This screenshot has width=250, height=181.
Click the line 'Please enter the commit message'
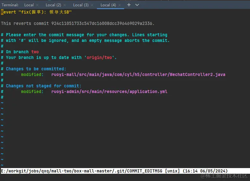click(x=84, y=35)
